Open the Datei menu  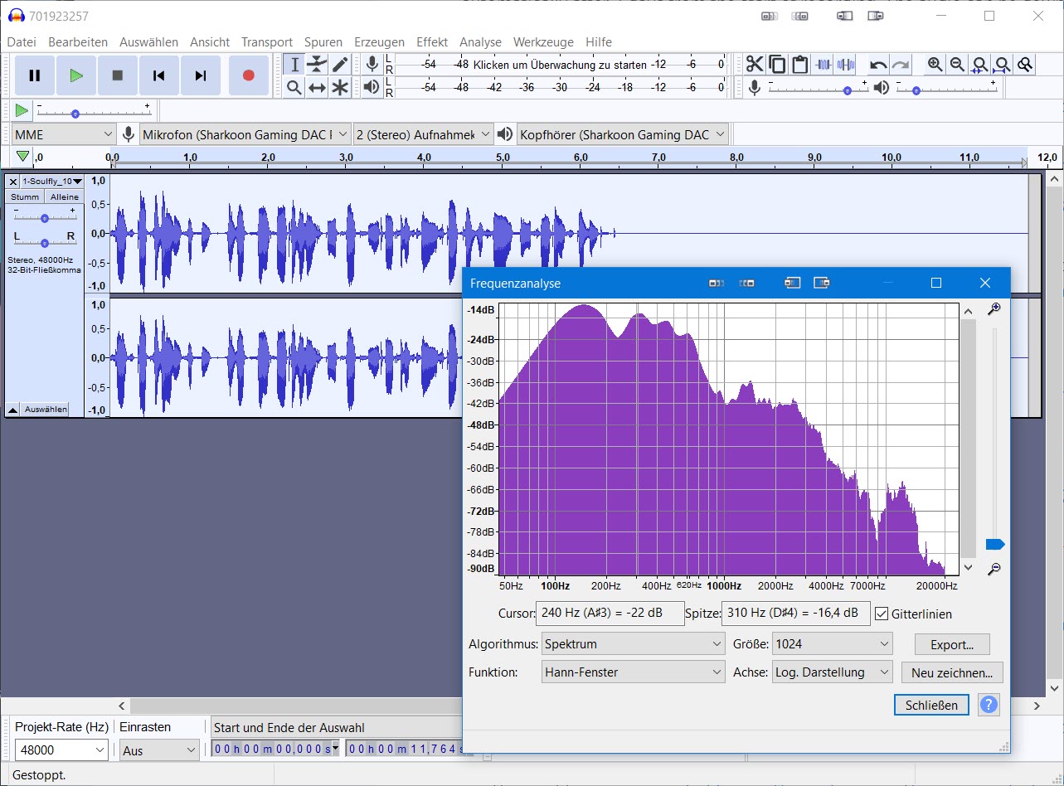22,41
